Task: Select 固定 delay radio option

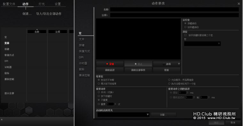Action: tap(171, 93)
